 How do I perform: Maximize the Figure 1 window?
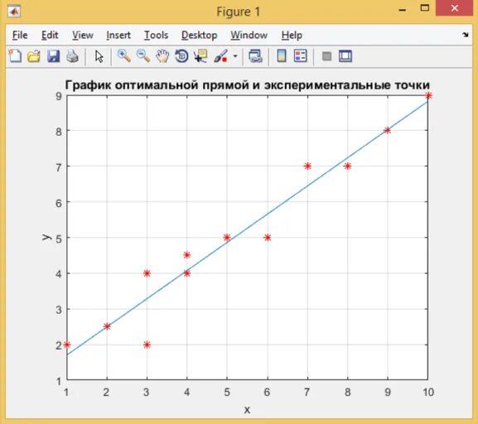[x=425, y=8]
